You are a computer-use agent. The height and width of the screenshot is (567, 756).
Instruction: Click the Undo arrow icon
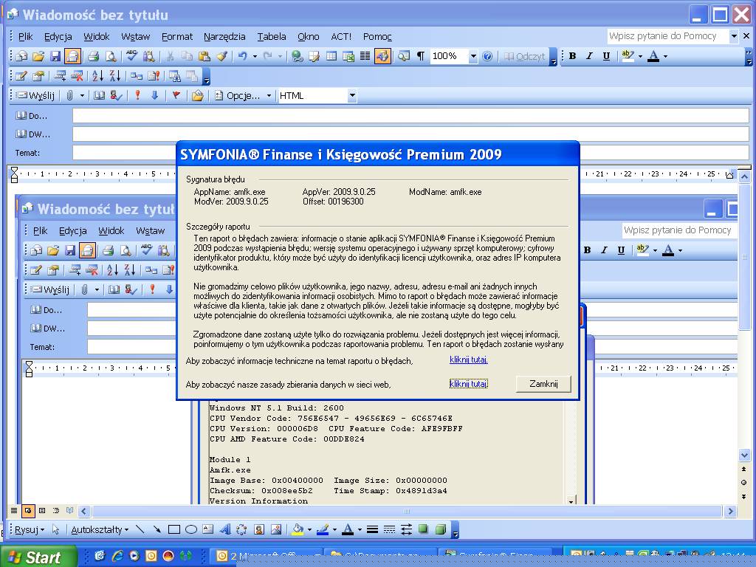(x=242, y=56)
